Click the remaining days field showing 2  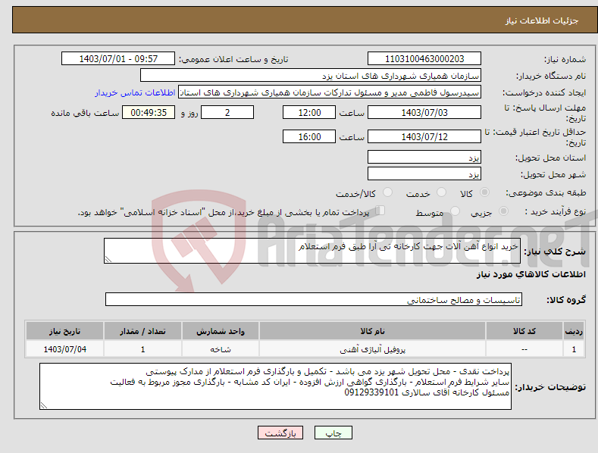[227, 112]
